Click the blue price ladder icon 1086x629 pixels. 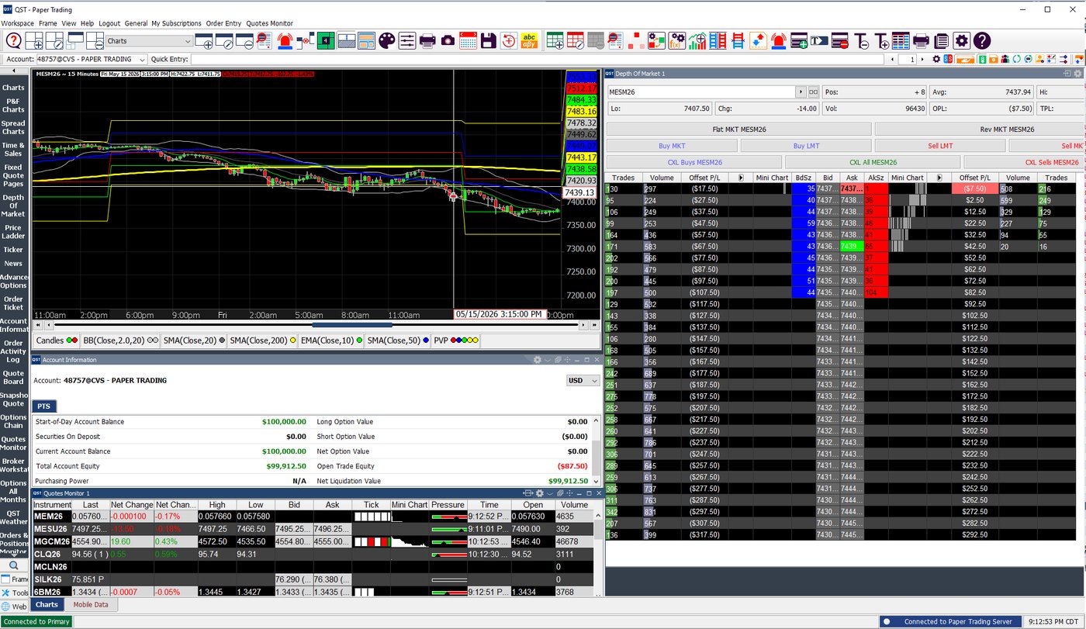pyautogui.click(x=717, y=40)
